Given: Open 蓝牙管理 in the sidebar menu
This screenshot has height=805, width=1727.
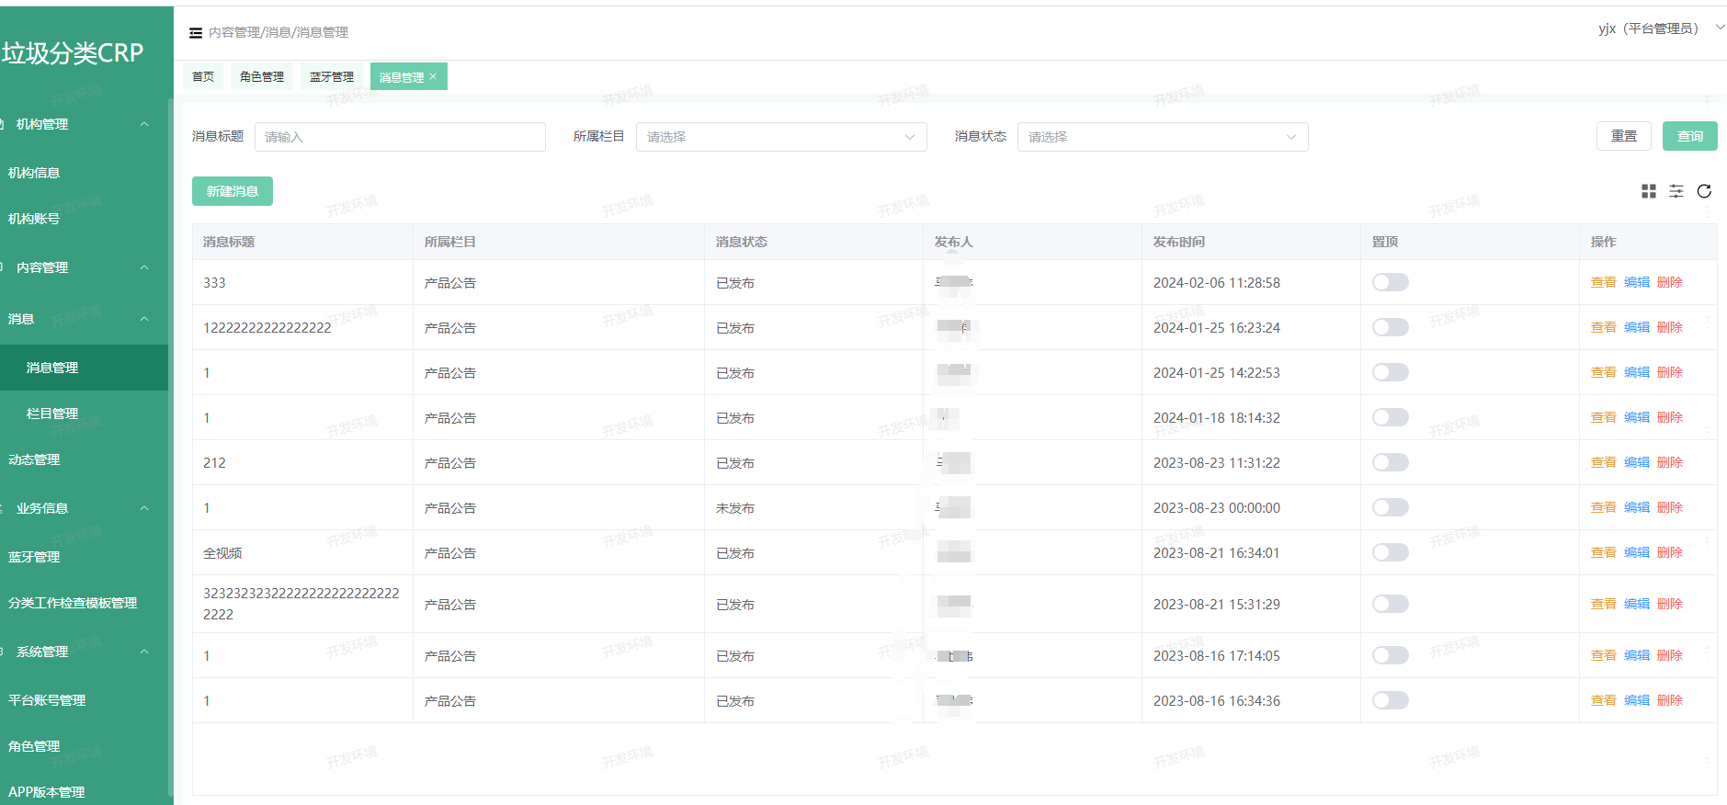Looking at the screenshot, I should point(34,557).
